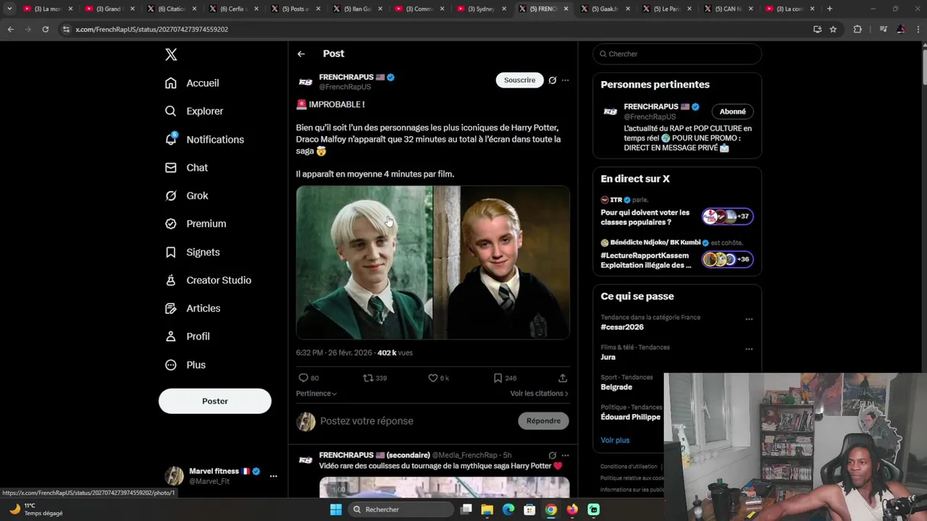The height and width of the screenshot is (521, 927).
Task: Open FRENCHRAPUS profile avatar on post
Action: (306, 82)
